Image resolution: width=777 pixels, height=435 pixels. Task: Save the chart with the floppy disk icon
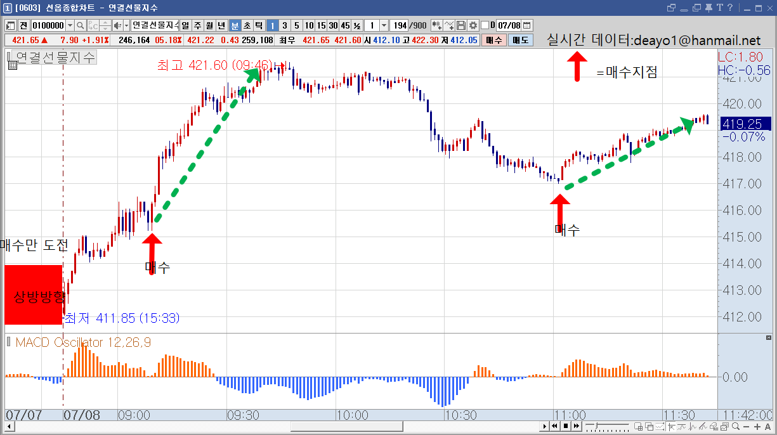click(x=461, y=25)
